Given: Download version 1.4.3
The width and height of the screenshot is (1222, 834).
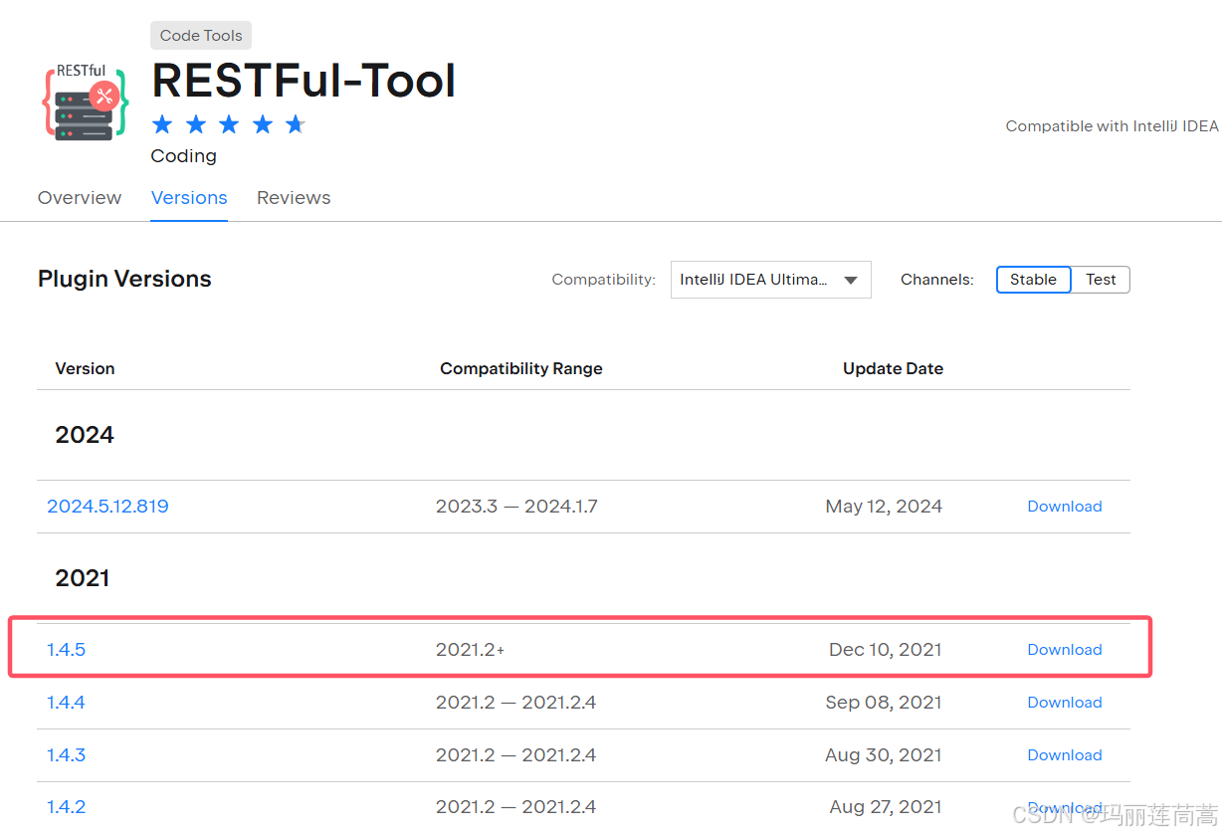Looking at the screenshot, I should click(x=1064, y=754).
